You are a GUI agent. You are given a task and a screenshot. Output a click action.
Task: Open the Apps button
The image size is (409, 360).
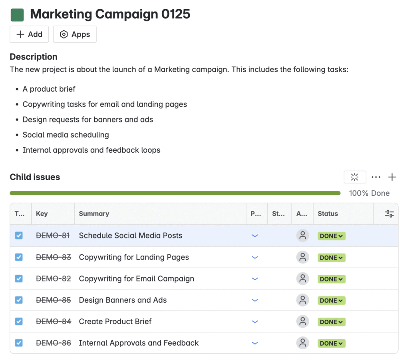(x=75, y=34)
